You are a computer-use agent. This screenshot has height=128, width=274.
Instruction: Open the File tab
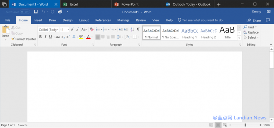click(8, 20)
